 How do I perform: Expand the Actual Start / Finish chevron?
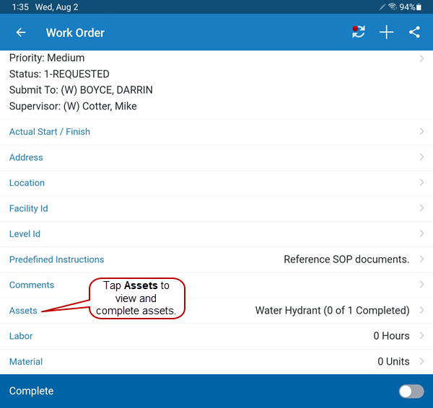click(x=421, y=132)
